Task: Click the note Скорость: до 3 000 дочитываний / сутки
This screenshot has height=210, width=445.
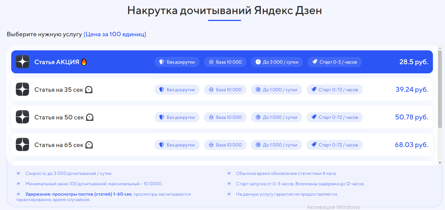Action: [69, 173]
